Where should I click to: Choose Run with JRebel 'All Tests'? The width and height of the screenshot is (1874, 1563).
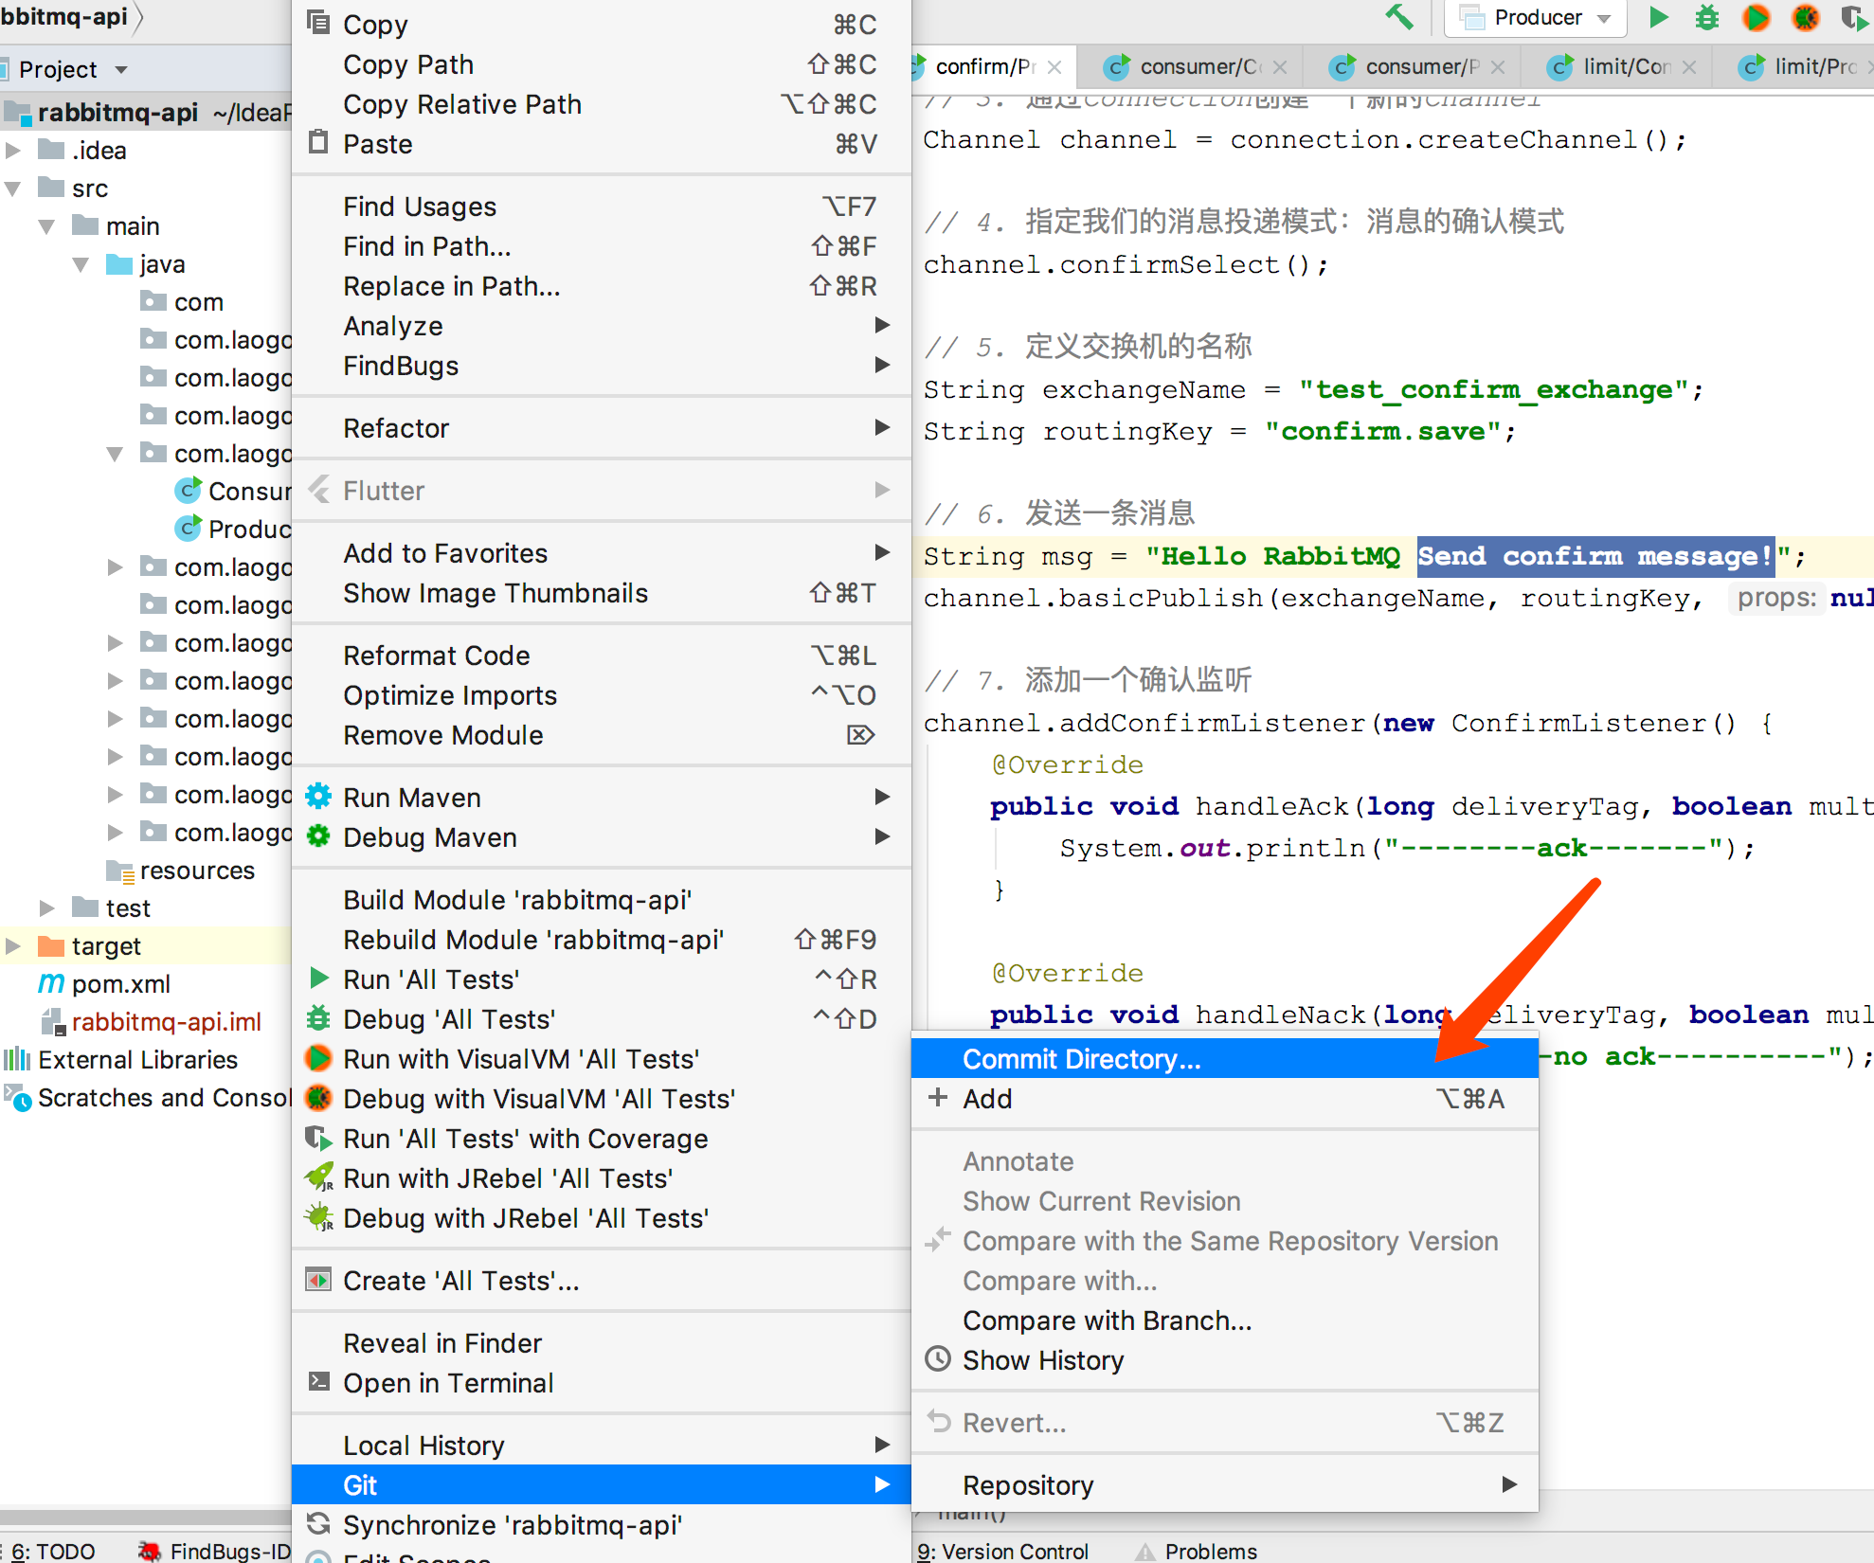pos(602,1178)
